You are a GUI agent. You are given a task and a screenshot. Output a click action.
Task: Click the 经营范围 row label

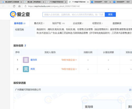20,30
